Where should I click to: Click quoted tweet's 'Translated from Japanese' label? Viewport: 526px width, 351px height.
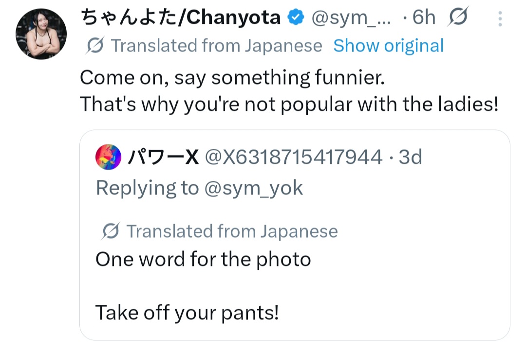click(232, 231)
